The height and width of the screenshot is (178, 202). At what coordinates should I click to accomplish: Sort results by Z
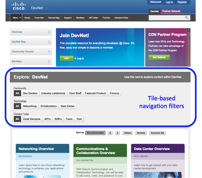click(118, 133)
